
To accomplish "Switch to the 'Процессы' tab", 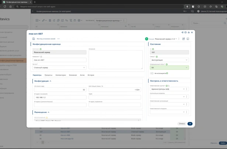I will click(48, 75).
